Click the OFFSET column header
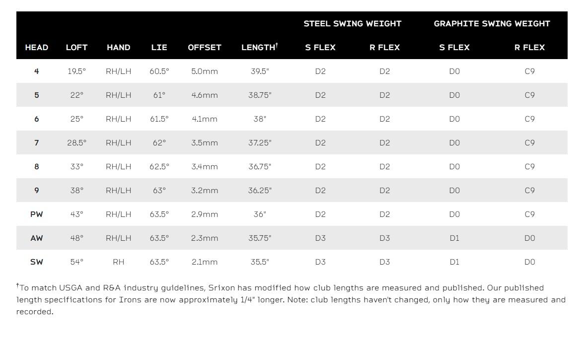 pyautogui.click(x=205, y=48)
